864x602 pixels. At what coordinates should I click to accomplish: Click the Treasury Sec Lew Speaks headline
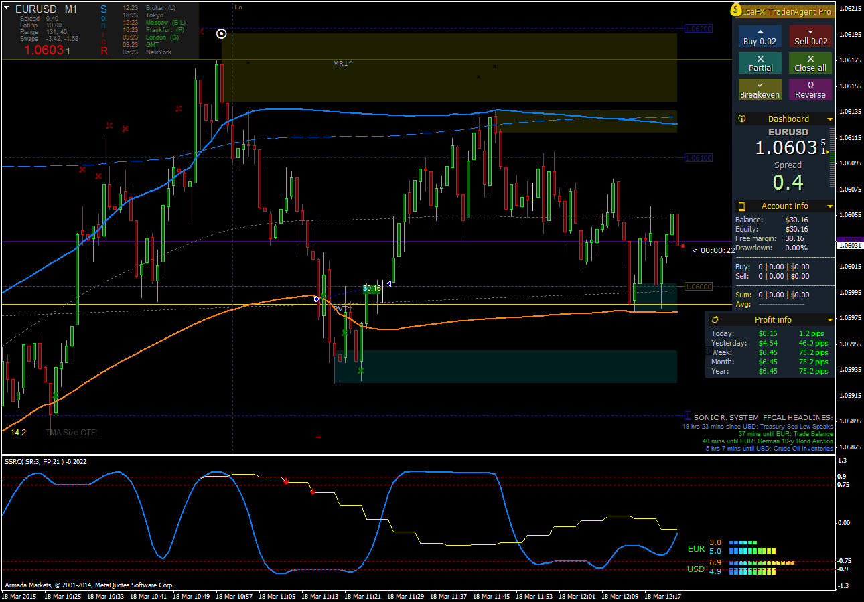tap(758, 427)
